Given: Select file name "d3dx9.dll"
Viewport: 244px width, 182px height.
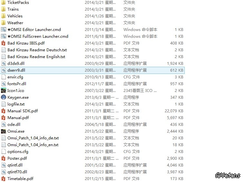Looking at the screenshot, I should (16, 64).
